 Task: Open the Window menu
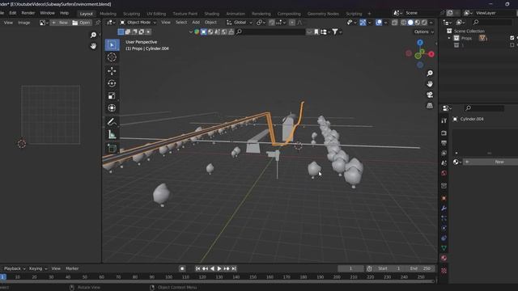pos(47,13)
